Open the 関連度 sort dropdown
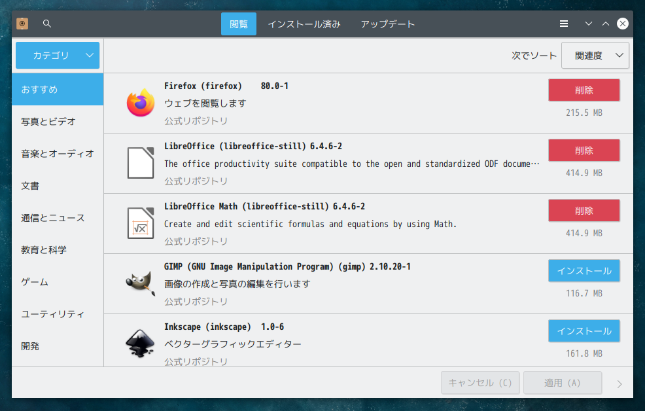 (x=595, y=55)
